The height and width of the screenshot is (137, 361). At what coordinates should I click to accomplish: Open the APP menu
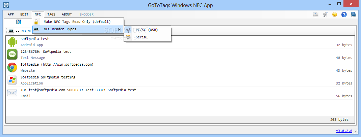(x=11, y=14)
